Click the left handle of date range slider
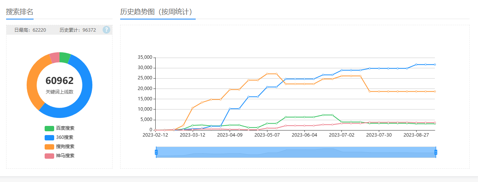Image resolution: width=478 pixels, height=182 pixels. point(156,152)
